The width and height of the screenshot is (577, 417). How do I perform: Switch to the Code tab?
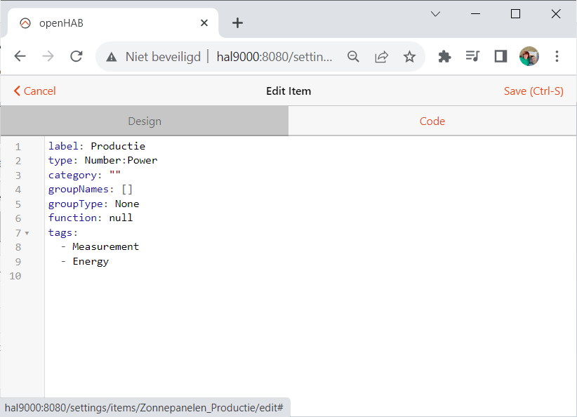[432, 121]
